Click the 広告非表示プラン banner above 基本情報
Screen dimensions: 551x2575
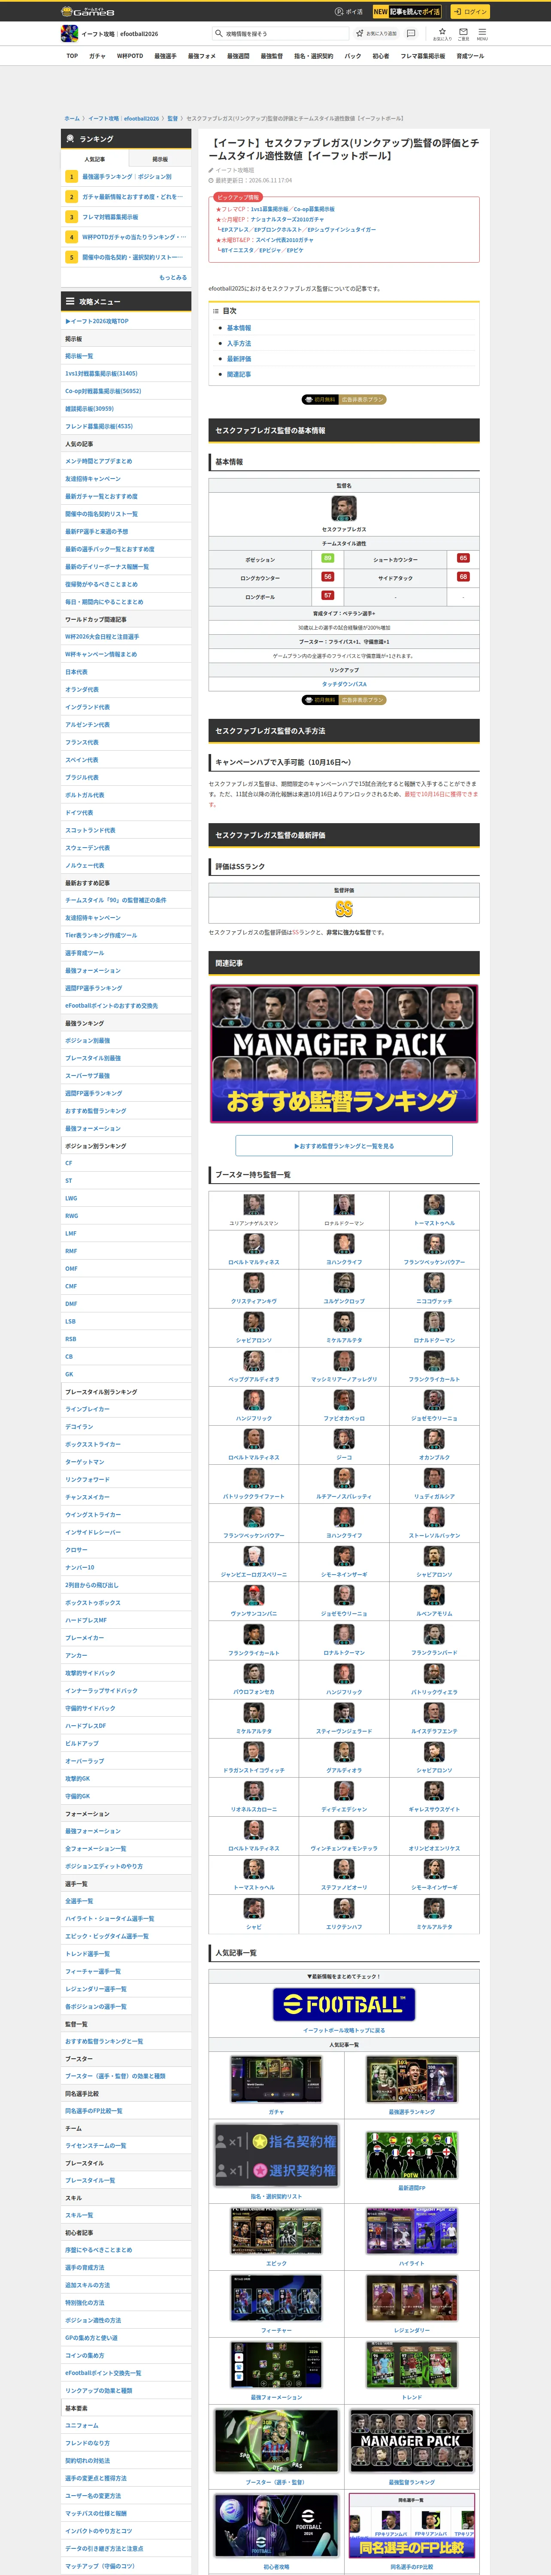click(344, 400)
